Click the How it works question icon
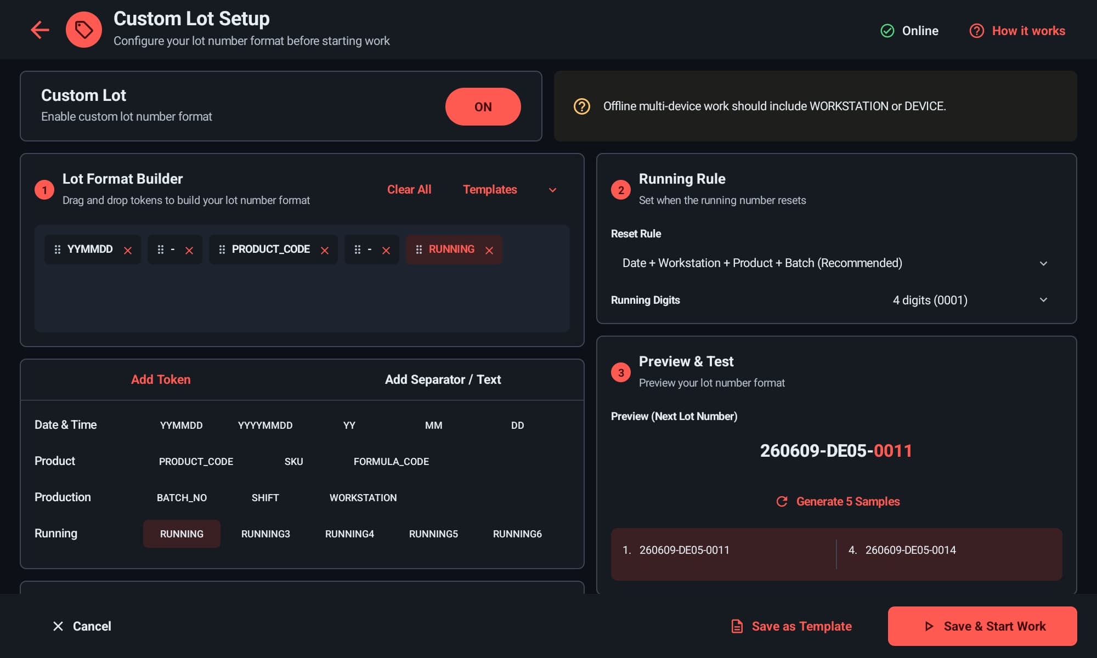This screenshot has width=1097, height=658. [x=976, y=31]
